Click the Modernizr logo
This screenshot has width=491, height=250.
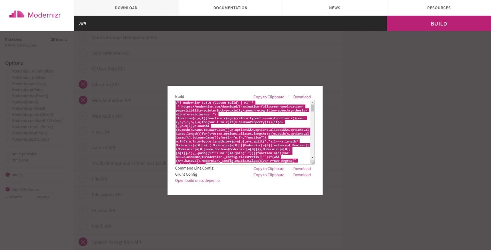click(x=35, y=14)
